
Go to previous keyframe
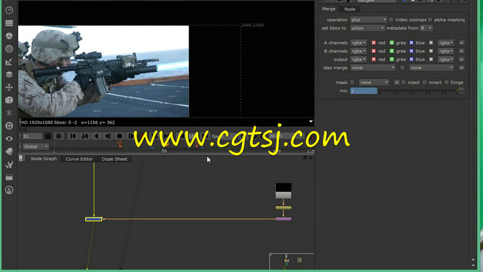[85, 136]
